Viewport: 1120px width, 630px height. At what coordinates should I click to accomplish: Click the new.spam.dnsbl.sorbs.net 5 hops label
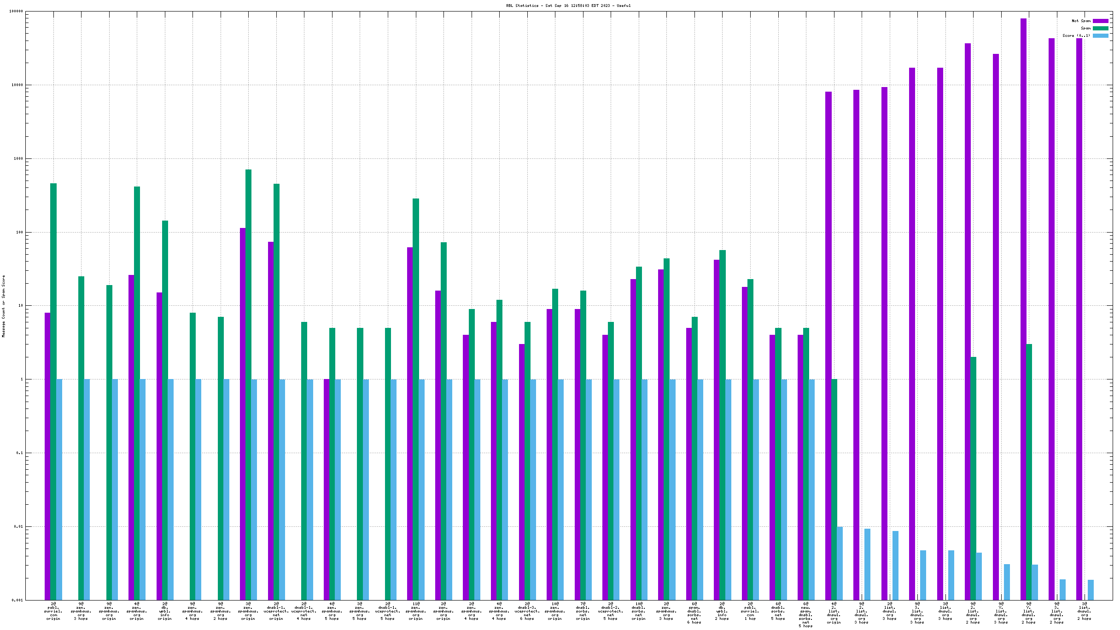[805, 615]
